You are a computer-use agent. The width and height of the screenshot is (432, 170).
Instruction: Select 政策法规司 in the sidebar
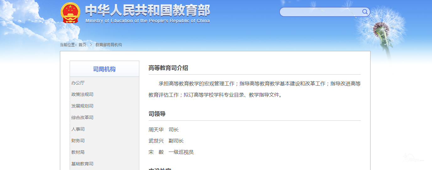pyautogui.click(x=82, y=94)
